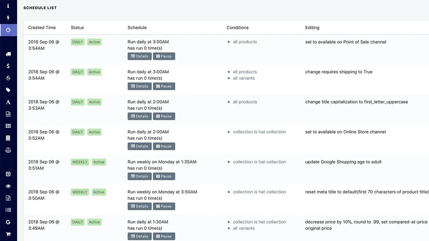Click the Active badge on the 3:53AM schedule

(x=94, y=102)
